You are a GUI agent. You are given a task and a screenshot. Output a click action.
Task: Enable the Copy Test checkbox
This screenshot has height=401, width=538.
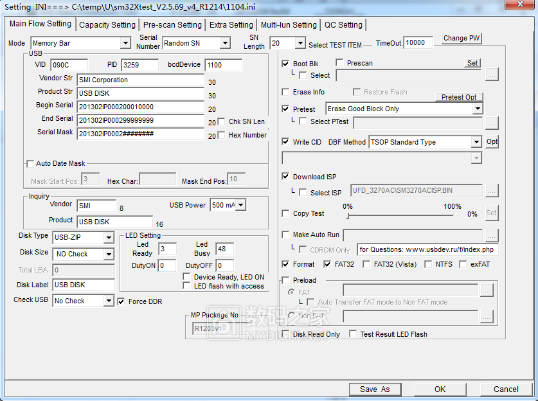(x=286, y=213)
